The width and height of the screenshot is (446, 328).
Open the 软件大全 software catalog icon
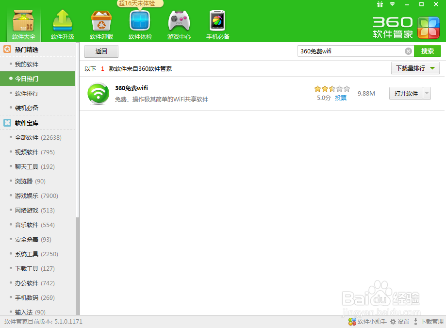pyautogui.click(x=24, y=25)
